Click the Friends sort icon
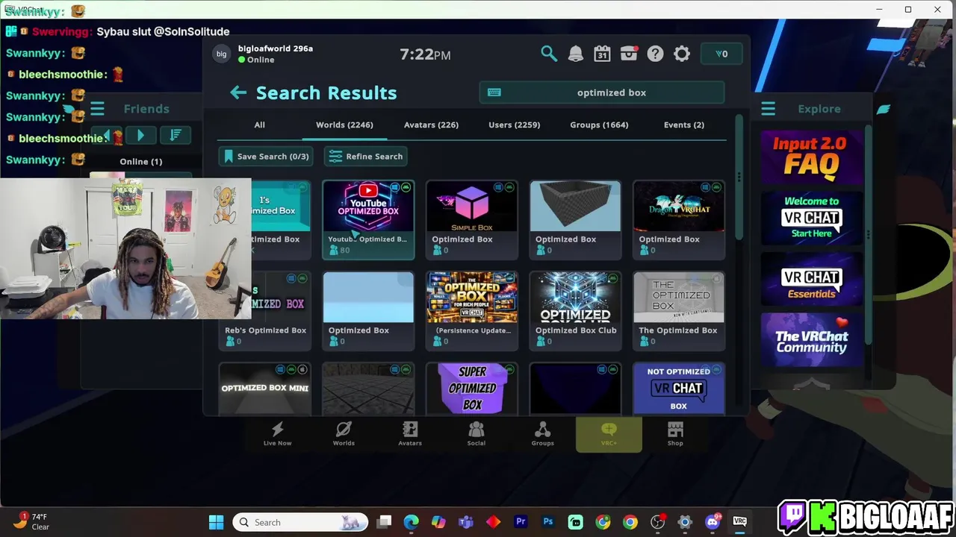 176,135
